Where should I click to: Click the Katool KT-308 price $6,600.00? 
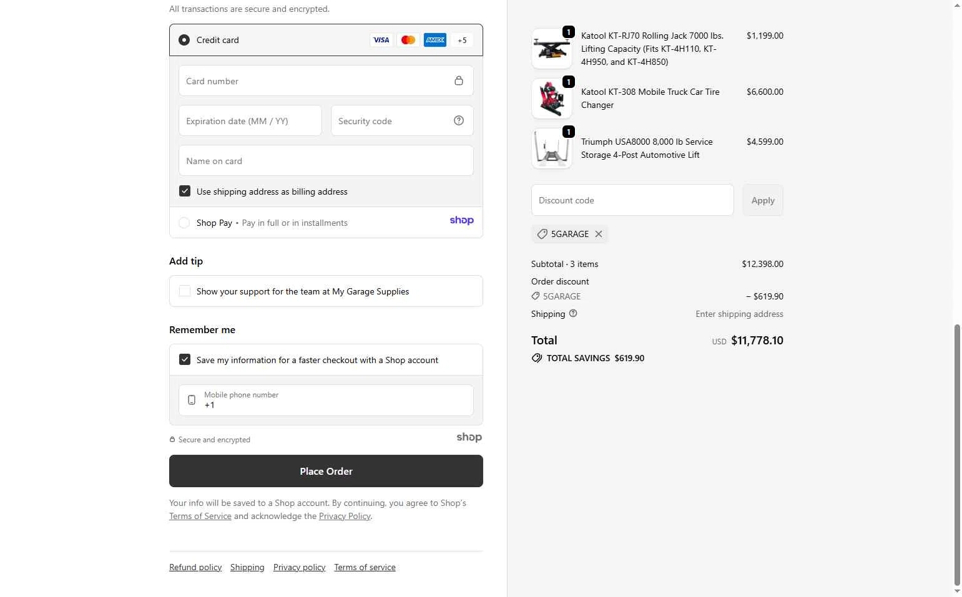tap(765, 92)
